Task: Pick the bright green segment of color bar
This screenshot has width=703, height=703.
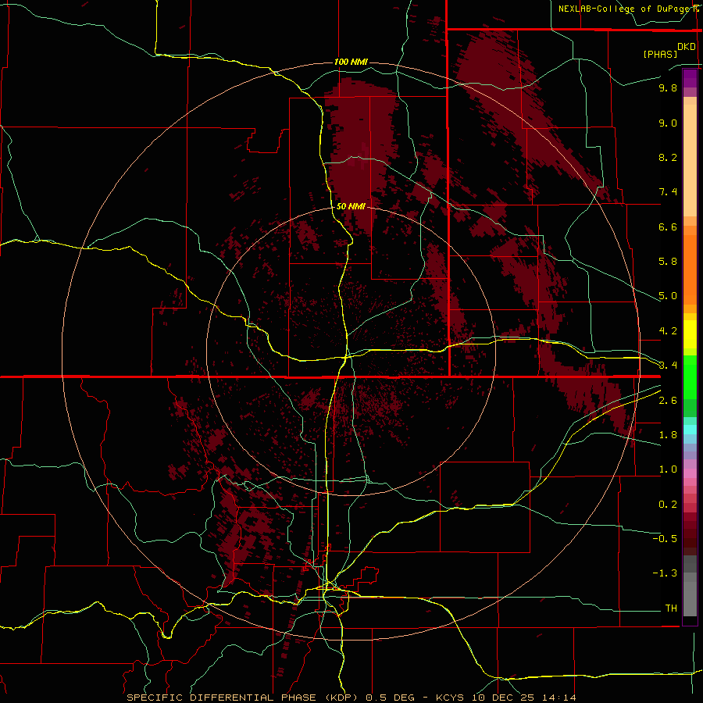Action: coord(690,377)
